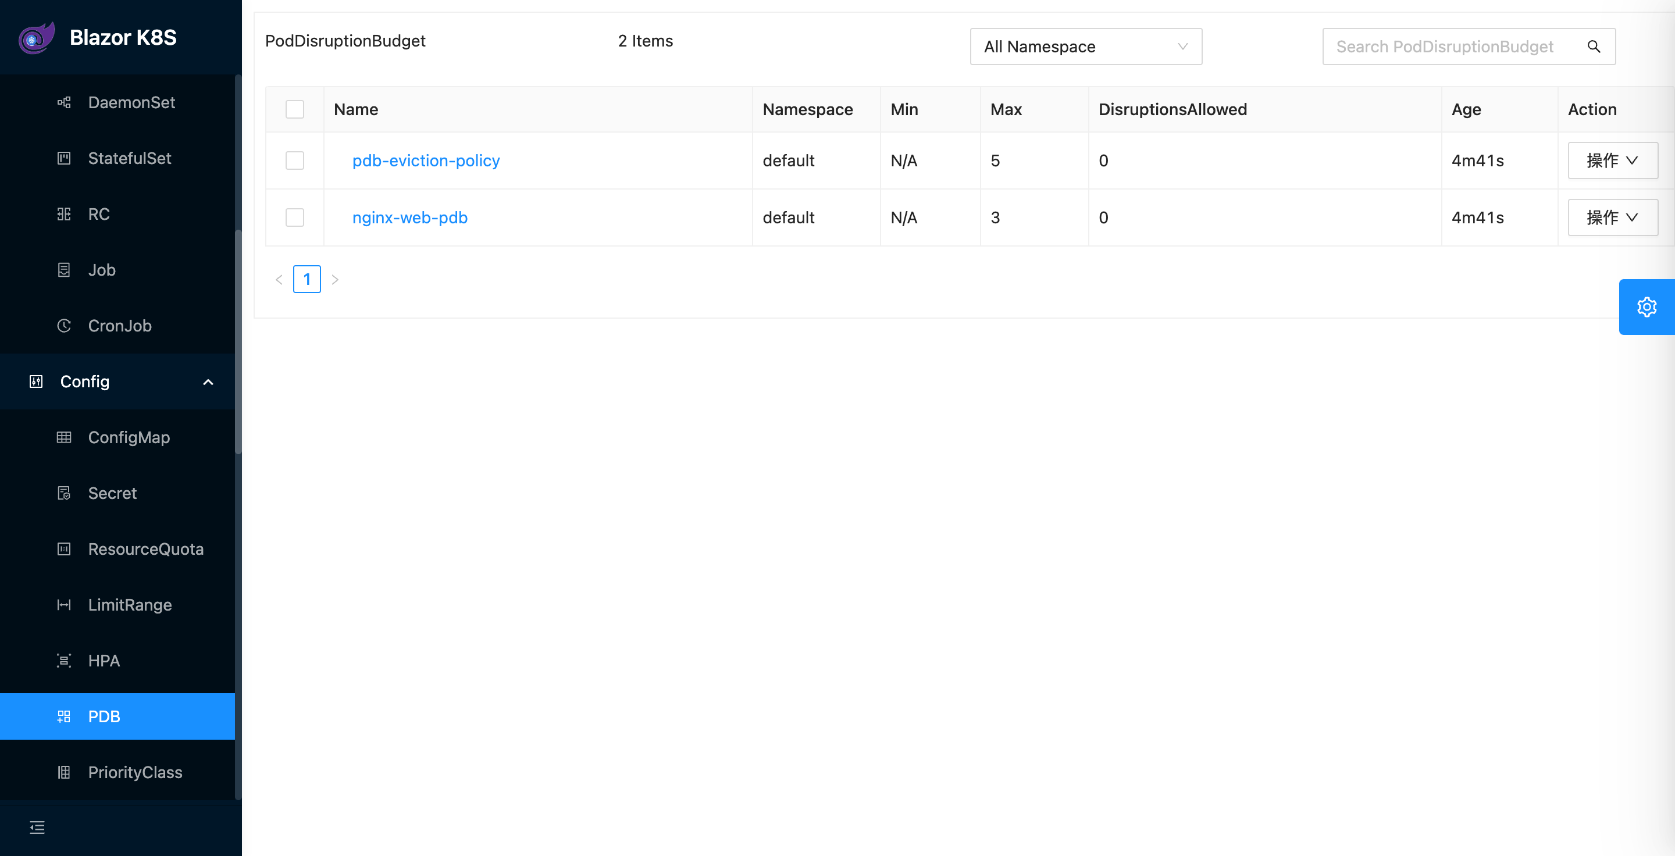This screenshot has width=1675, height=856.
Task: Click next page arrow
Action: 335,280
